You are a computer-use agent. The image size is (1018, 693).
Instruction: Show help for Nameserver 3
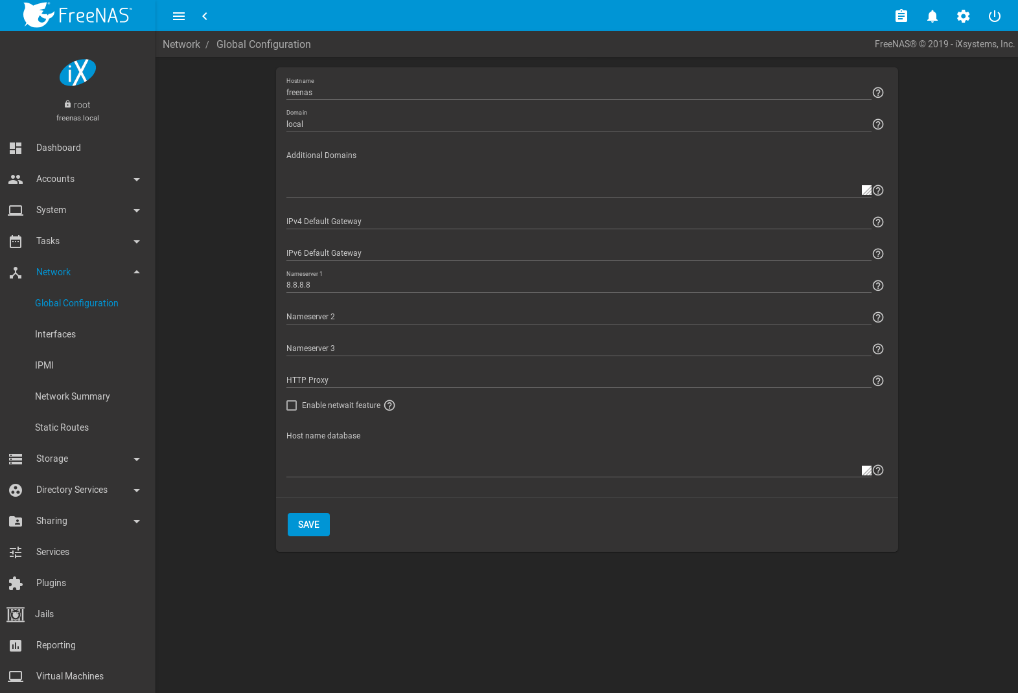coord(878,349)
